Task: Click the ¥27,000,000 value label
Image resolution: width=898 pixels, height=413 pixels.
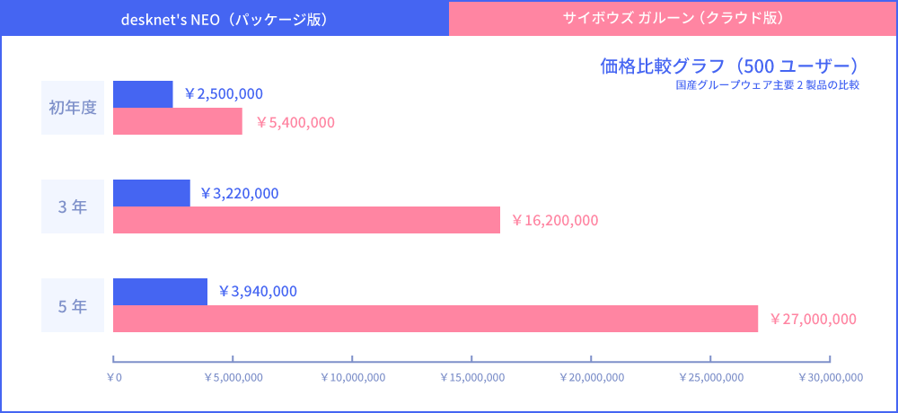Action: click(x=813, y=320)
